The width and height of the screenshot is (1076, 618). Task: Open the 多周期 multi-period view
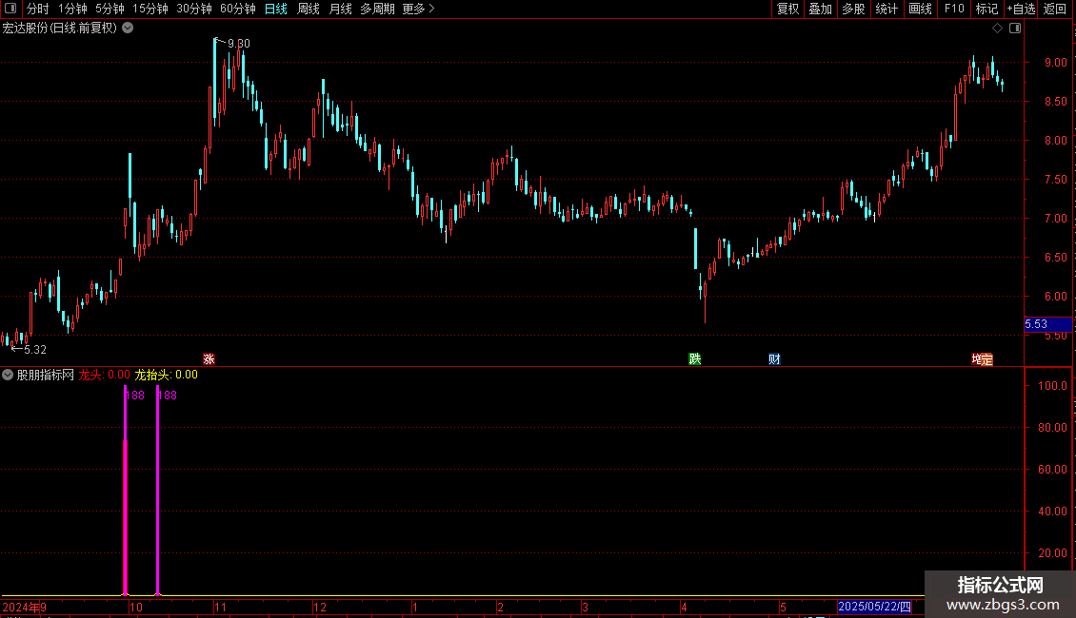(x=377, y=9)
